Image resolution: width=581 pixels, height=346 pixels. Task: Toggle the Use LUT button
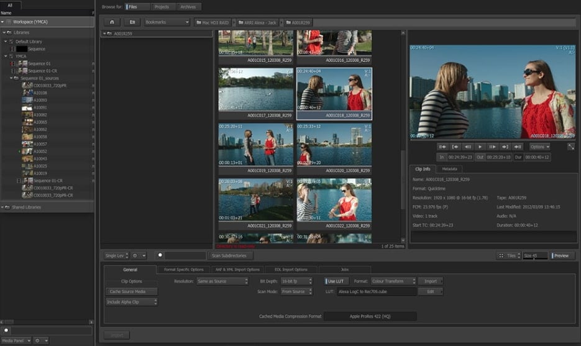(x=334, y=281)
